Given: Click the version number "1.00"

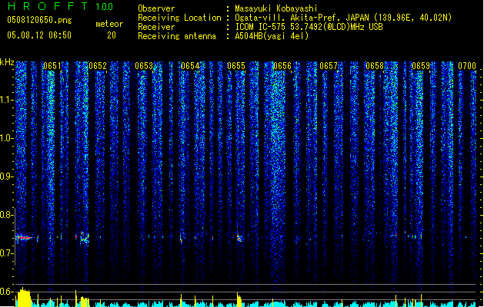Looking at the screenshot, I should (104, 6).
